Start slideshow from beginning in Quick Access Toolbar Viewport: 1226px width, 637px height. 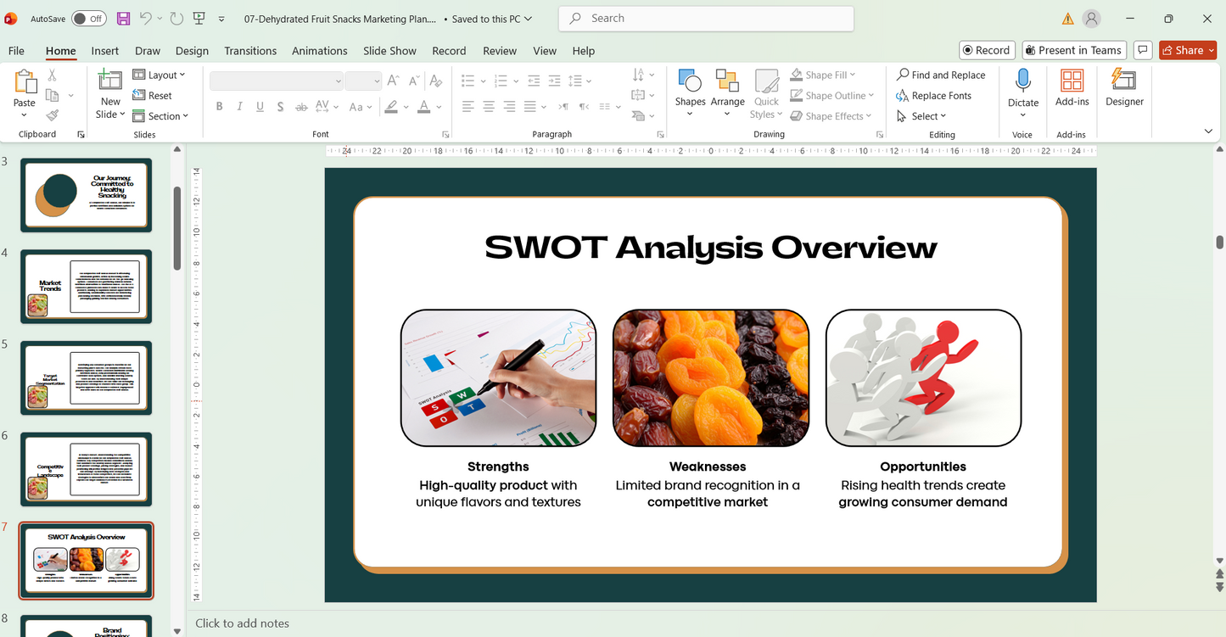click(x=199, y=18)
